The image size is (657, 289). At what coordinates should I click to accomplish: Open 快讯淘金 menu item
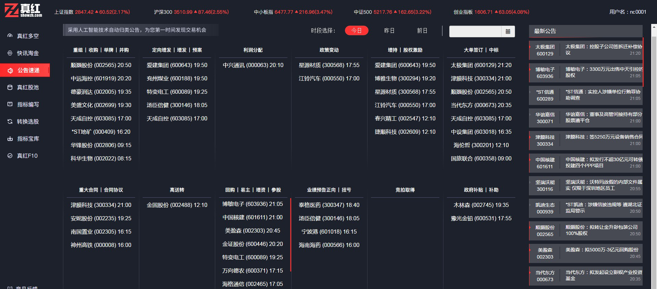click(28, 53)
